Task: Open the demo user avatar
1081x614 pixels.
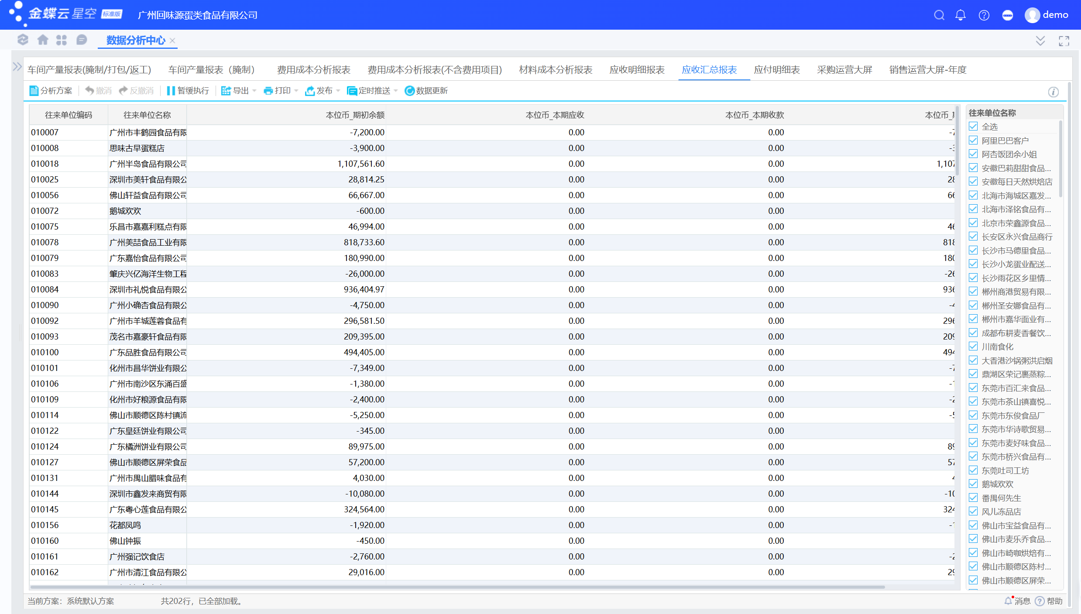Action: point(1032,15)
